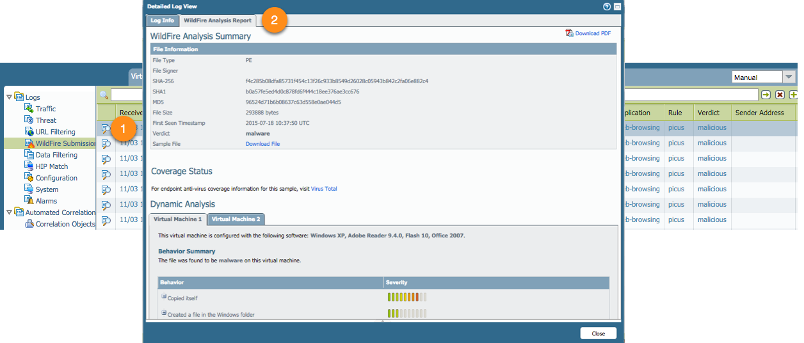Click the apply filter green arrow icon
Viewport: 804px width, 343px height.
pos(766,95)
